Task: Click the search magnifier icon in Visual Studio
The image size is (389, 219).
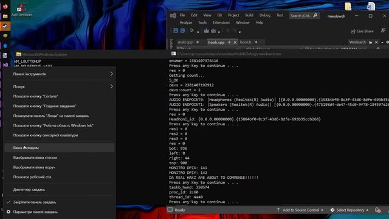Action: pos(315,16)
